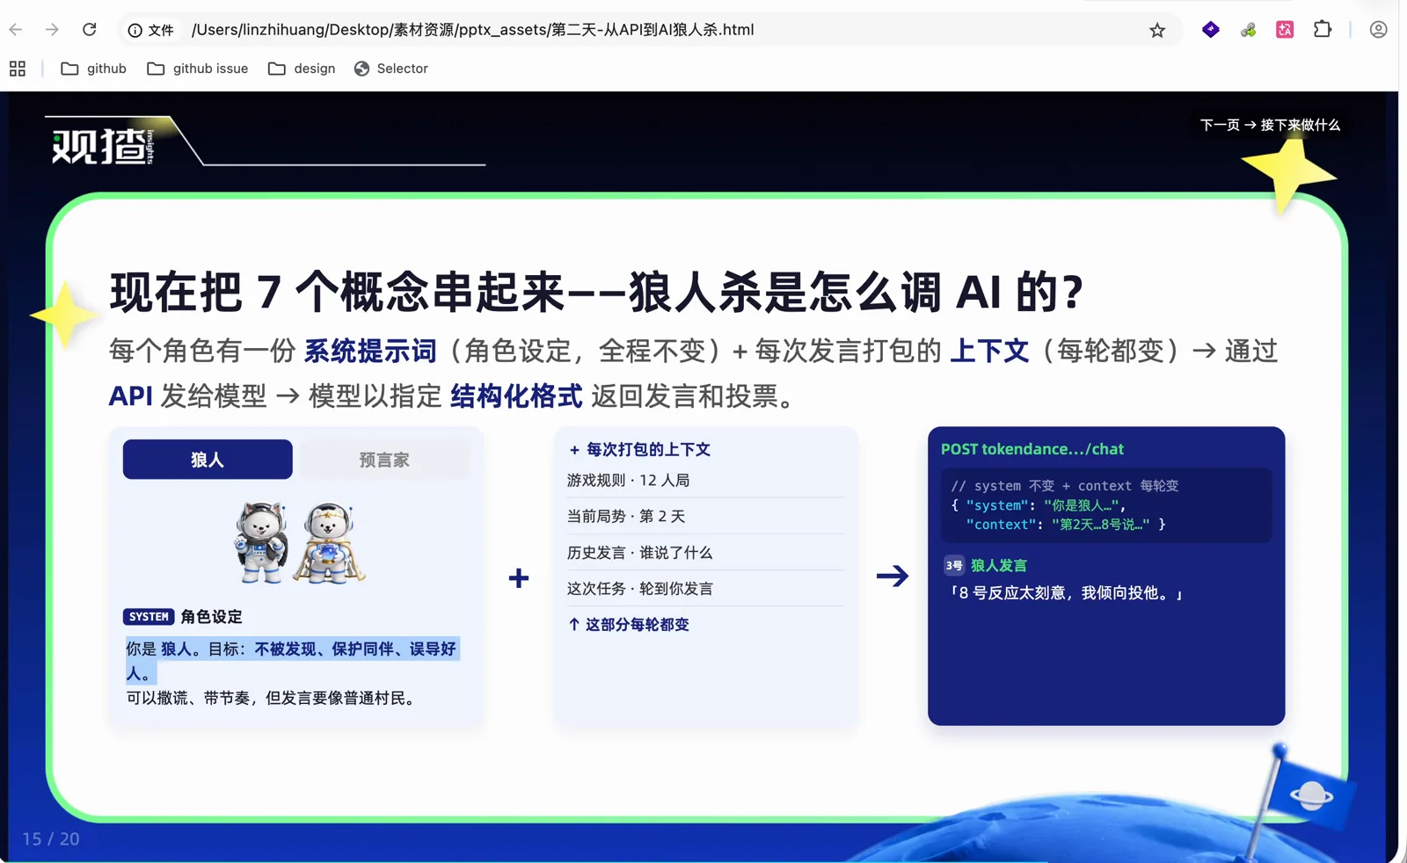Go back using the browser back arrow
The height and width of the screenshot is (863, 1407).
coord(16,30)
